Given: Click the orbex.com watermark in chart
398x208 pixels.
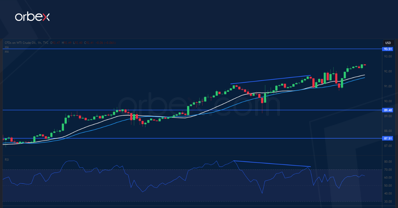Looking at the screenshot, I should 199,107.
